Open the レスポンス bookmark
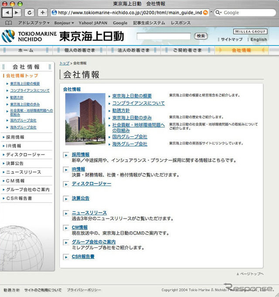The width and height of the screenshot is (279, 297). [181, 23]
